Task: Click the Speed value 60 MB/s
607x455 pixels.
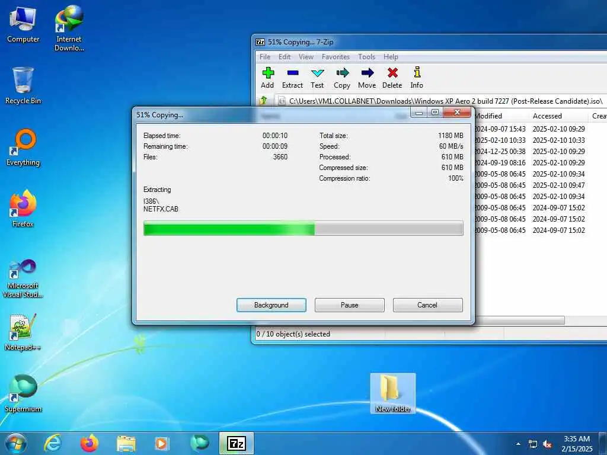Action: (451, 146)
